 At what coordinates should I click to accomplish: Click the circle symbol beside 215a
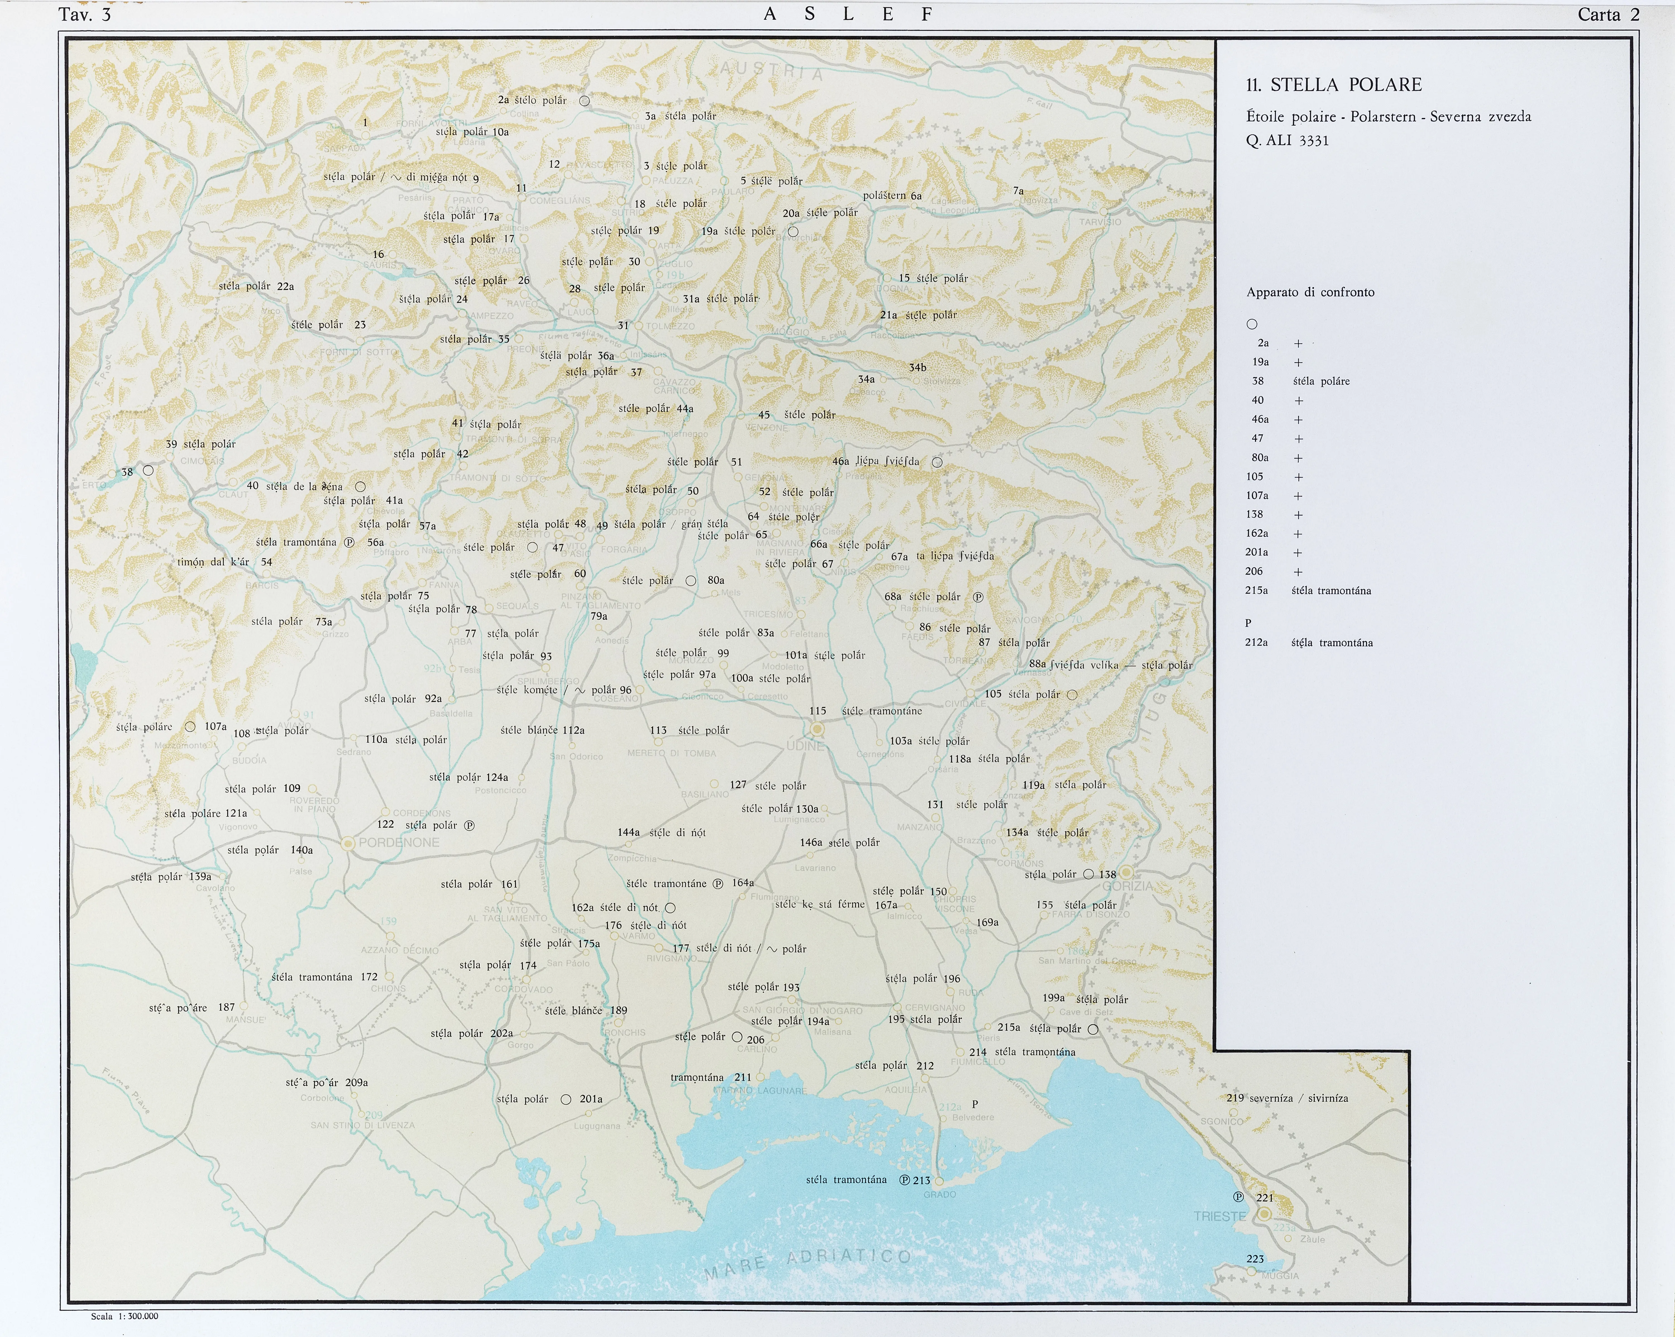pos(1093,1029)
